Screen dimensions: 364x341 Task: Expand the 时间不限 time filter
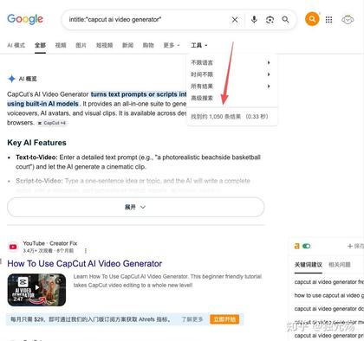pyautogui.click(x=231, y=74)
